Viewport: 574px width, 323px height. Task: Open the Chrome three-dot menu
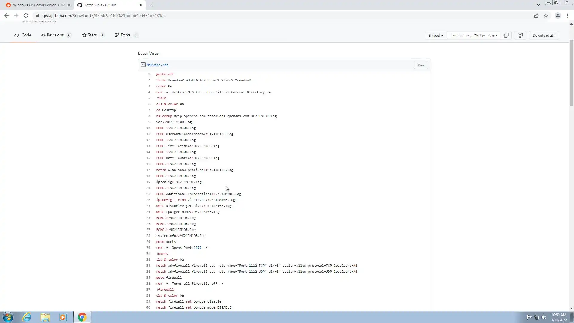coord(567,16)
